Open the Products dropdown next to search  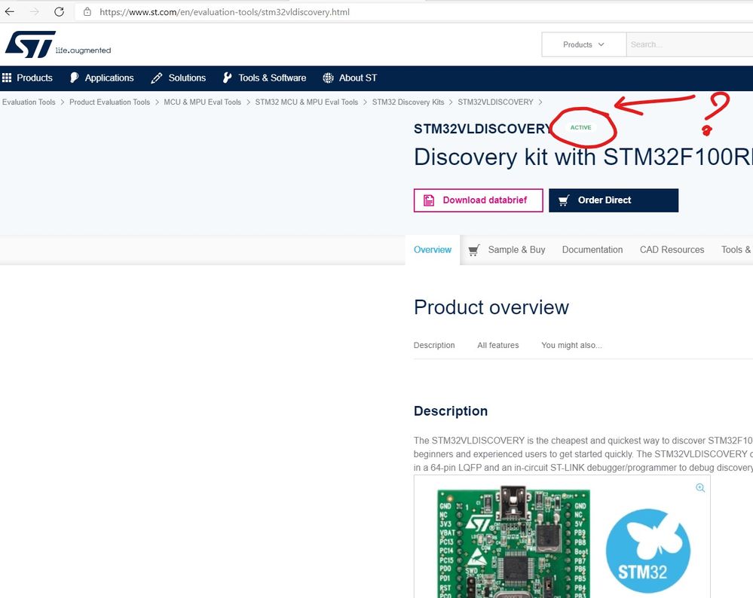click(x=584, y=44)
